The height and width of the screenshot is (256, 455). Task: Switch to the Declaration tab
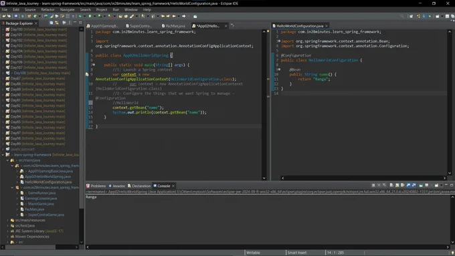point(139,186)
